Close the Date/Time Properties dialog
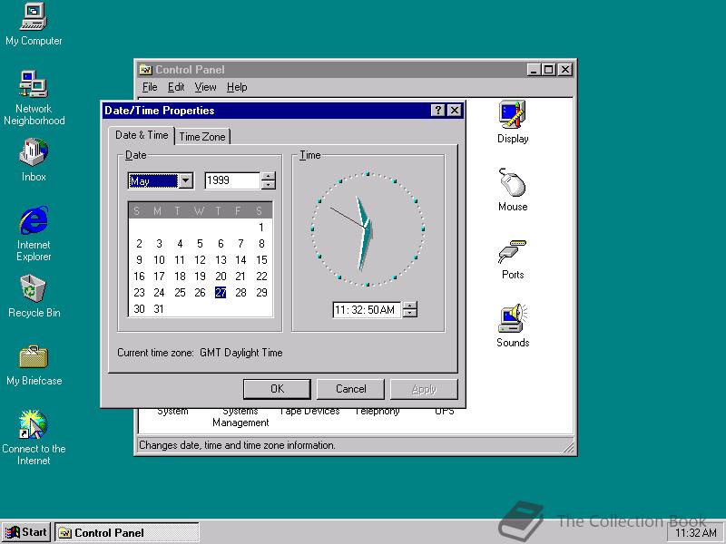Screen dimensions: 726x544 click(455, 110)
